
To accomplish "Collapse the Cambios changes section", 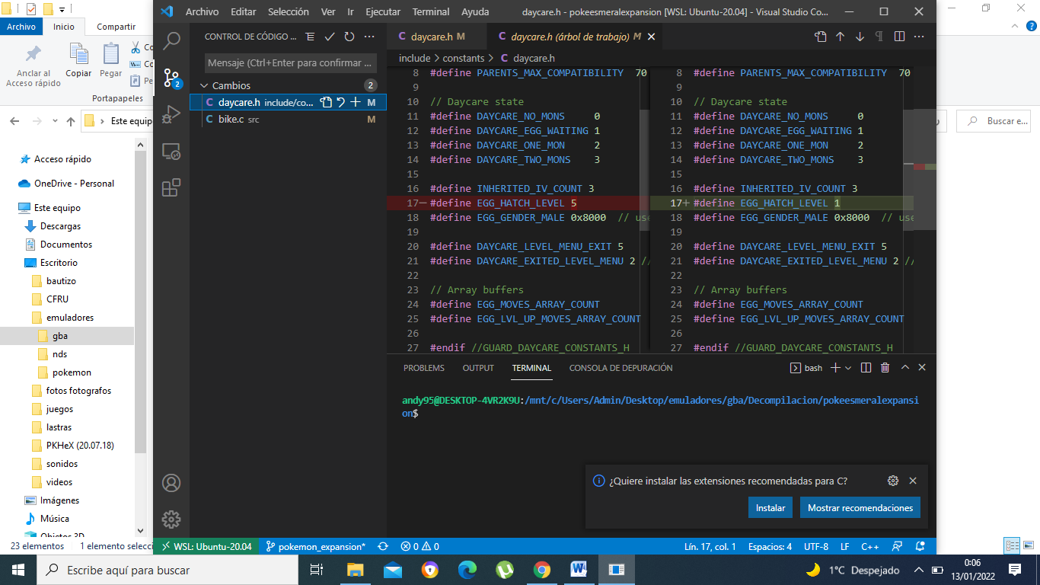I will click(203, 86).
